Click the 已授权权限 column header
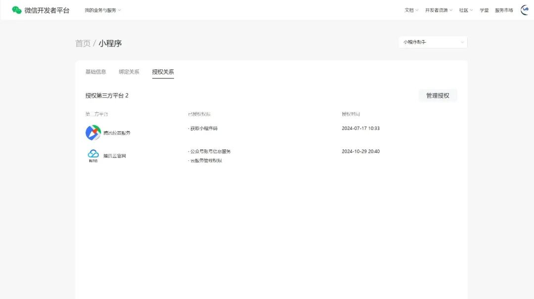Screen dimensions: 534x299 pos(199,114)
